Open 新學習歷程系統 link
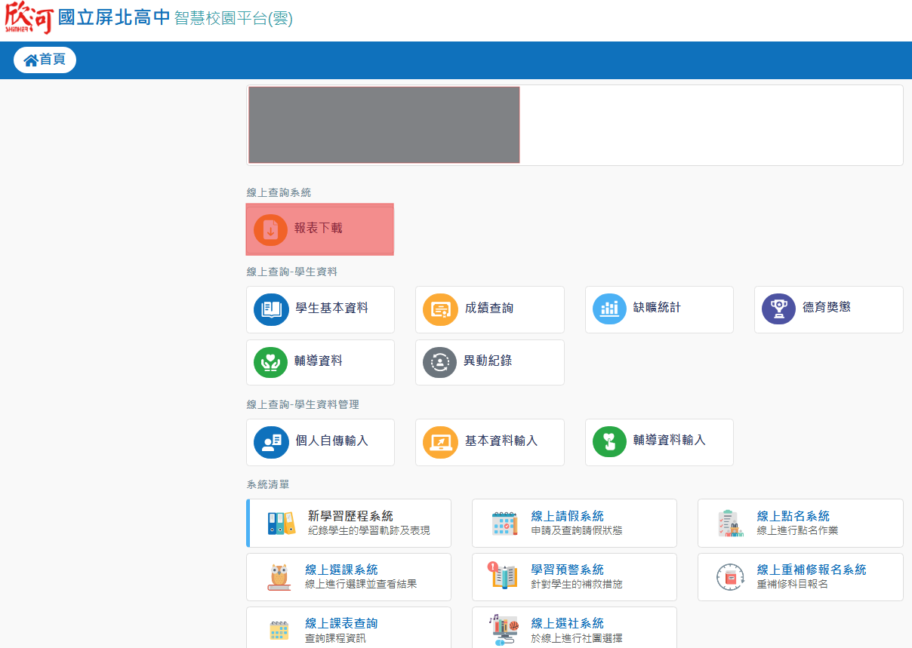The width and height of the screenshot is (912, 648). pyautogui.click(x=350, y=517)
